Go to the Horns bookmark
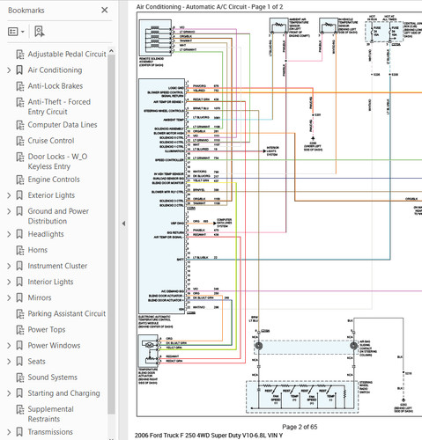The image size is (422, 440). (38, 250)
